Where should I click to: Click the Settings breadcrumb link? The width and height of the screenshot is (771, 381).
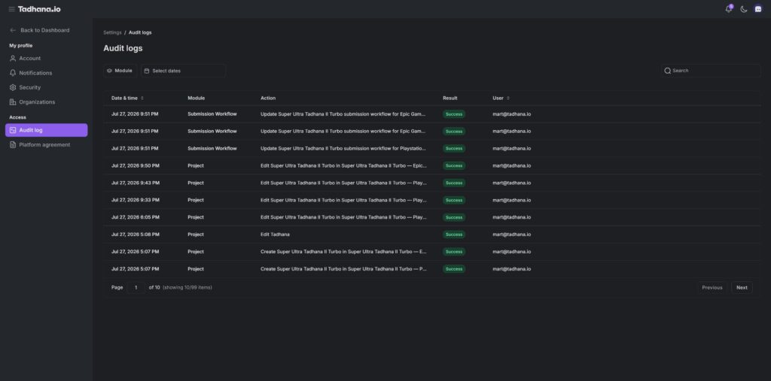[112, 32]
